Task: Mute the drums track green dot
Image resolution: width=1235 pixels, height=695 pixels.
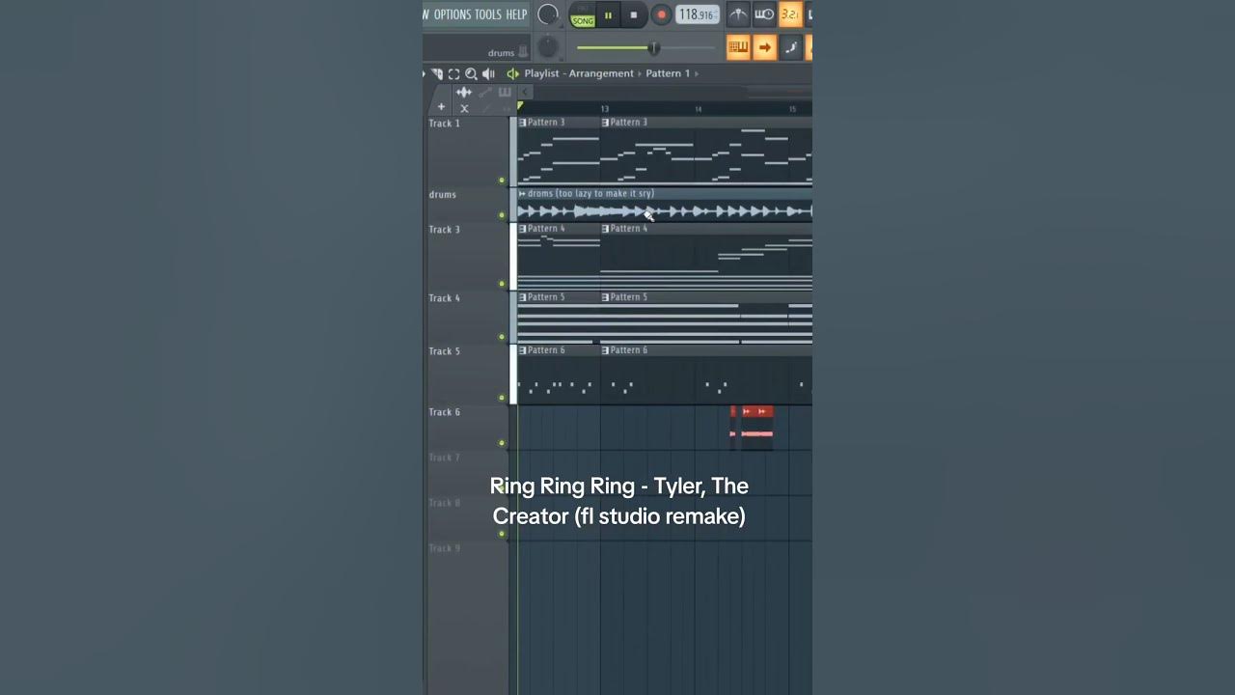Action: click(502, 215)
